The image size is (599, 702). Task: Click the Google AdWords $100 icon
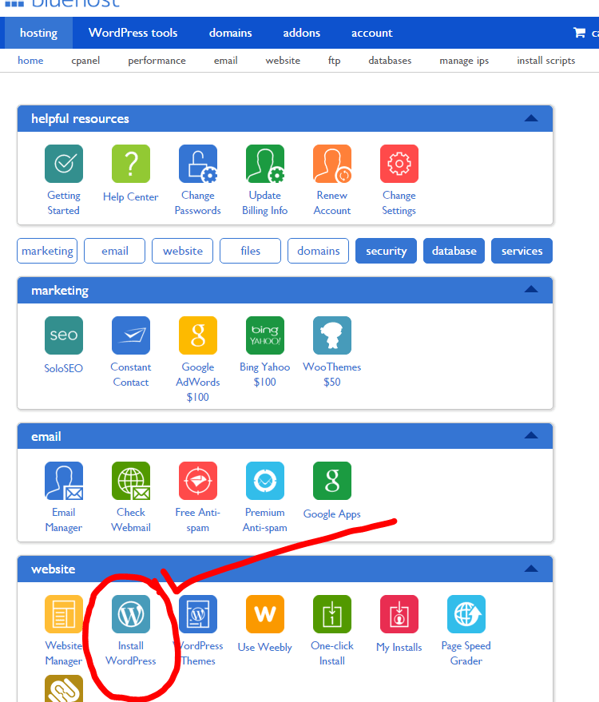pos(198,335)
